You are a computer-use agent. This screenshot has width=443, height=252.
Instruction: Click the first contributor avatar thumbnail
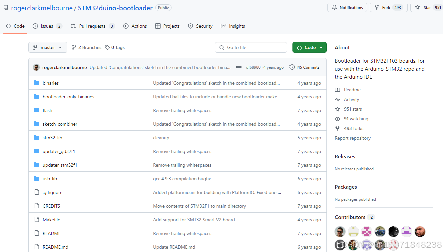(340, 231)
